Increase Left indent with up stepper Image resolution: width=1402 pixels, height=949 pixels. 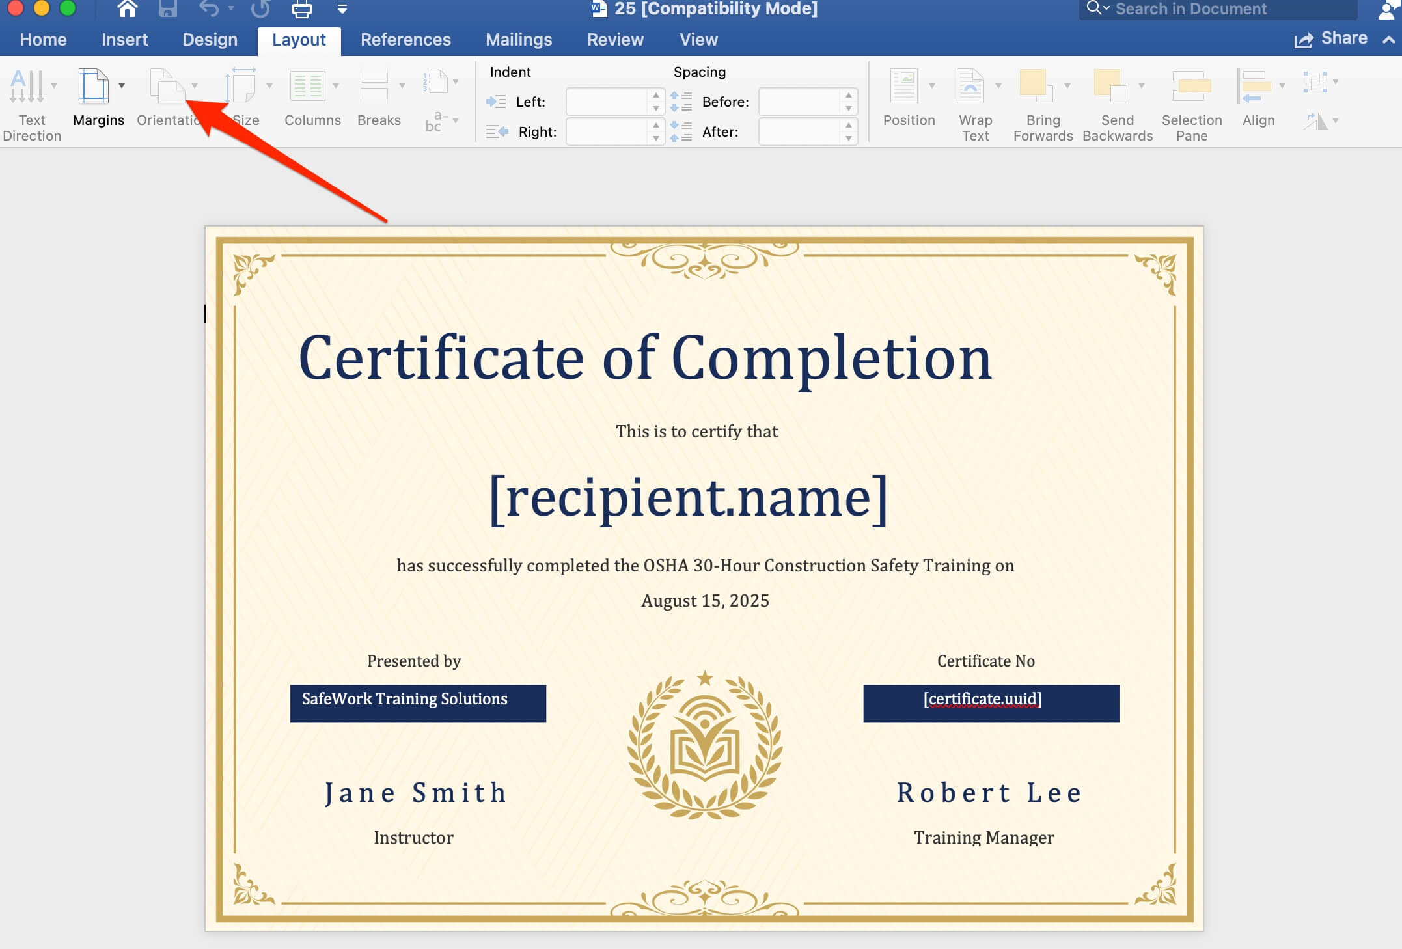click(x=656, y=96)
